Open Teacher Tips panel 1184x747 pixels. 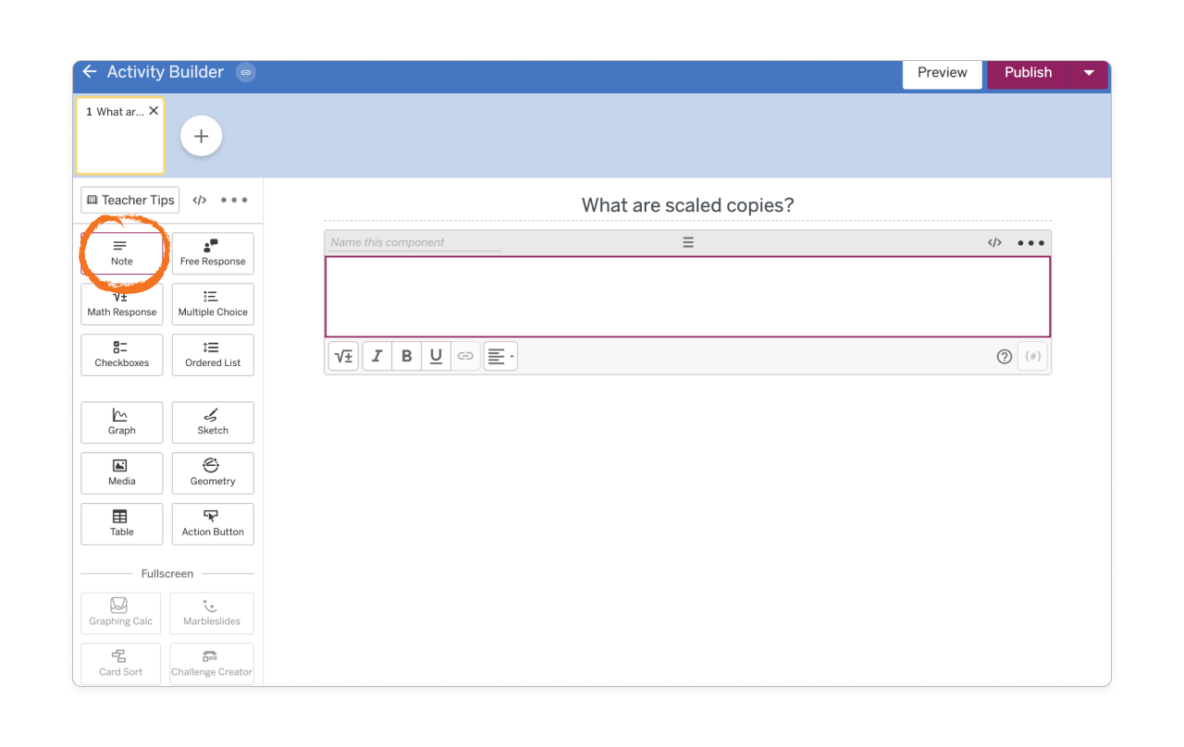pos(129,200)
